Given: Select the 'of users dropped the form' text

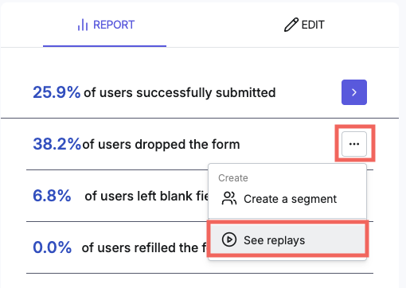Looking at the screenshot, I should (x=161, y=145).
